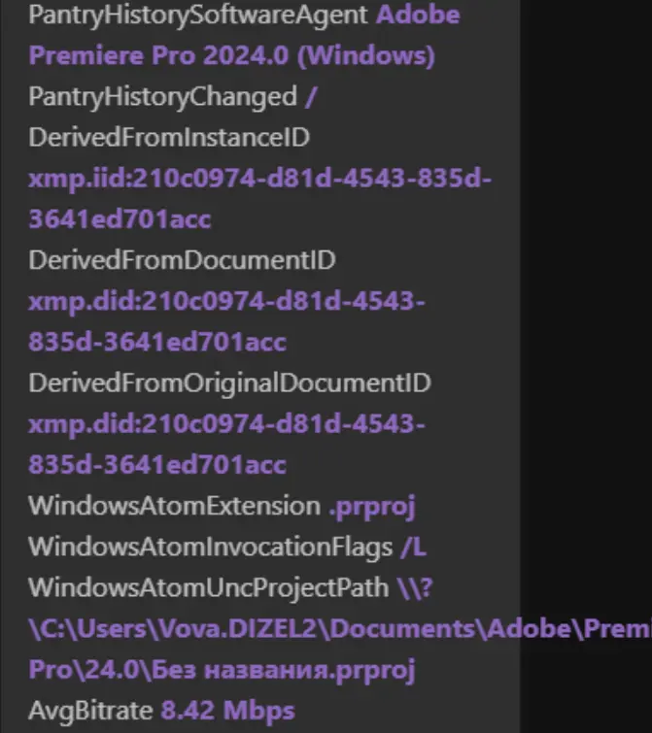Click the DerivedFromInstanceID label

click(x=169, y=138)
